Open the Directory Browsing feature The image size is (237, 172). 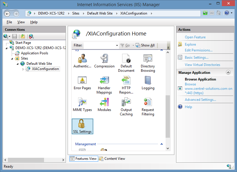[x=148, y=63]
